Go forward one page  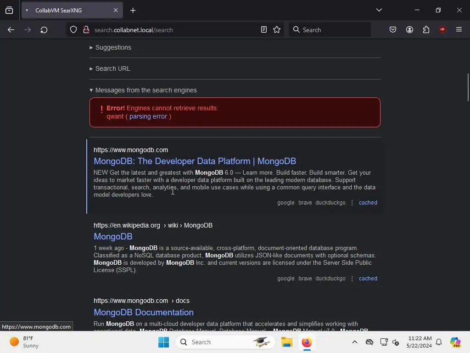coord(28,30)
